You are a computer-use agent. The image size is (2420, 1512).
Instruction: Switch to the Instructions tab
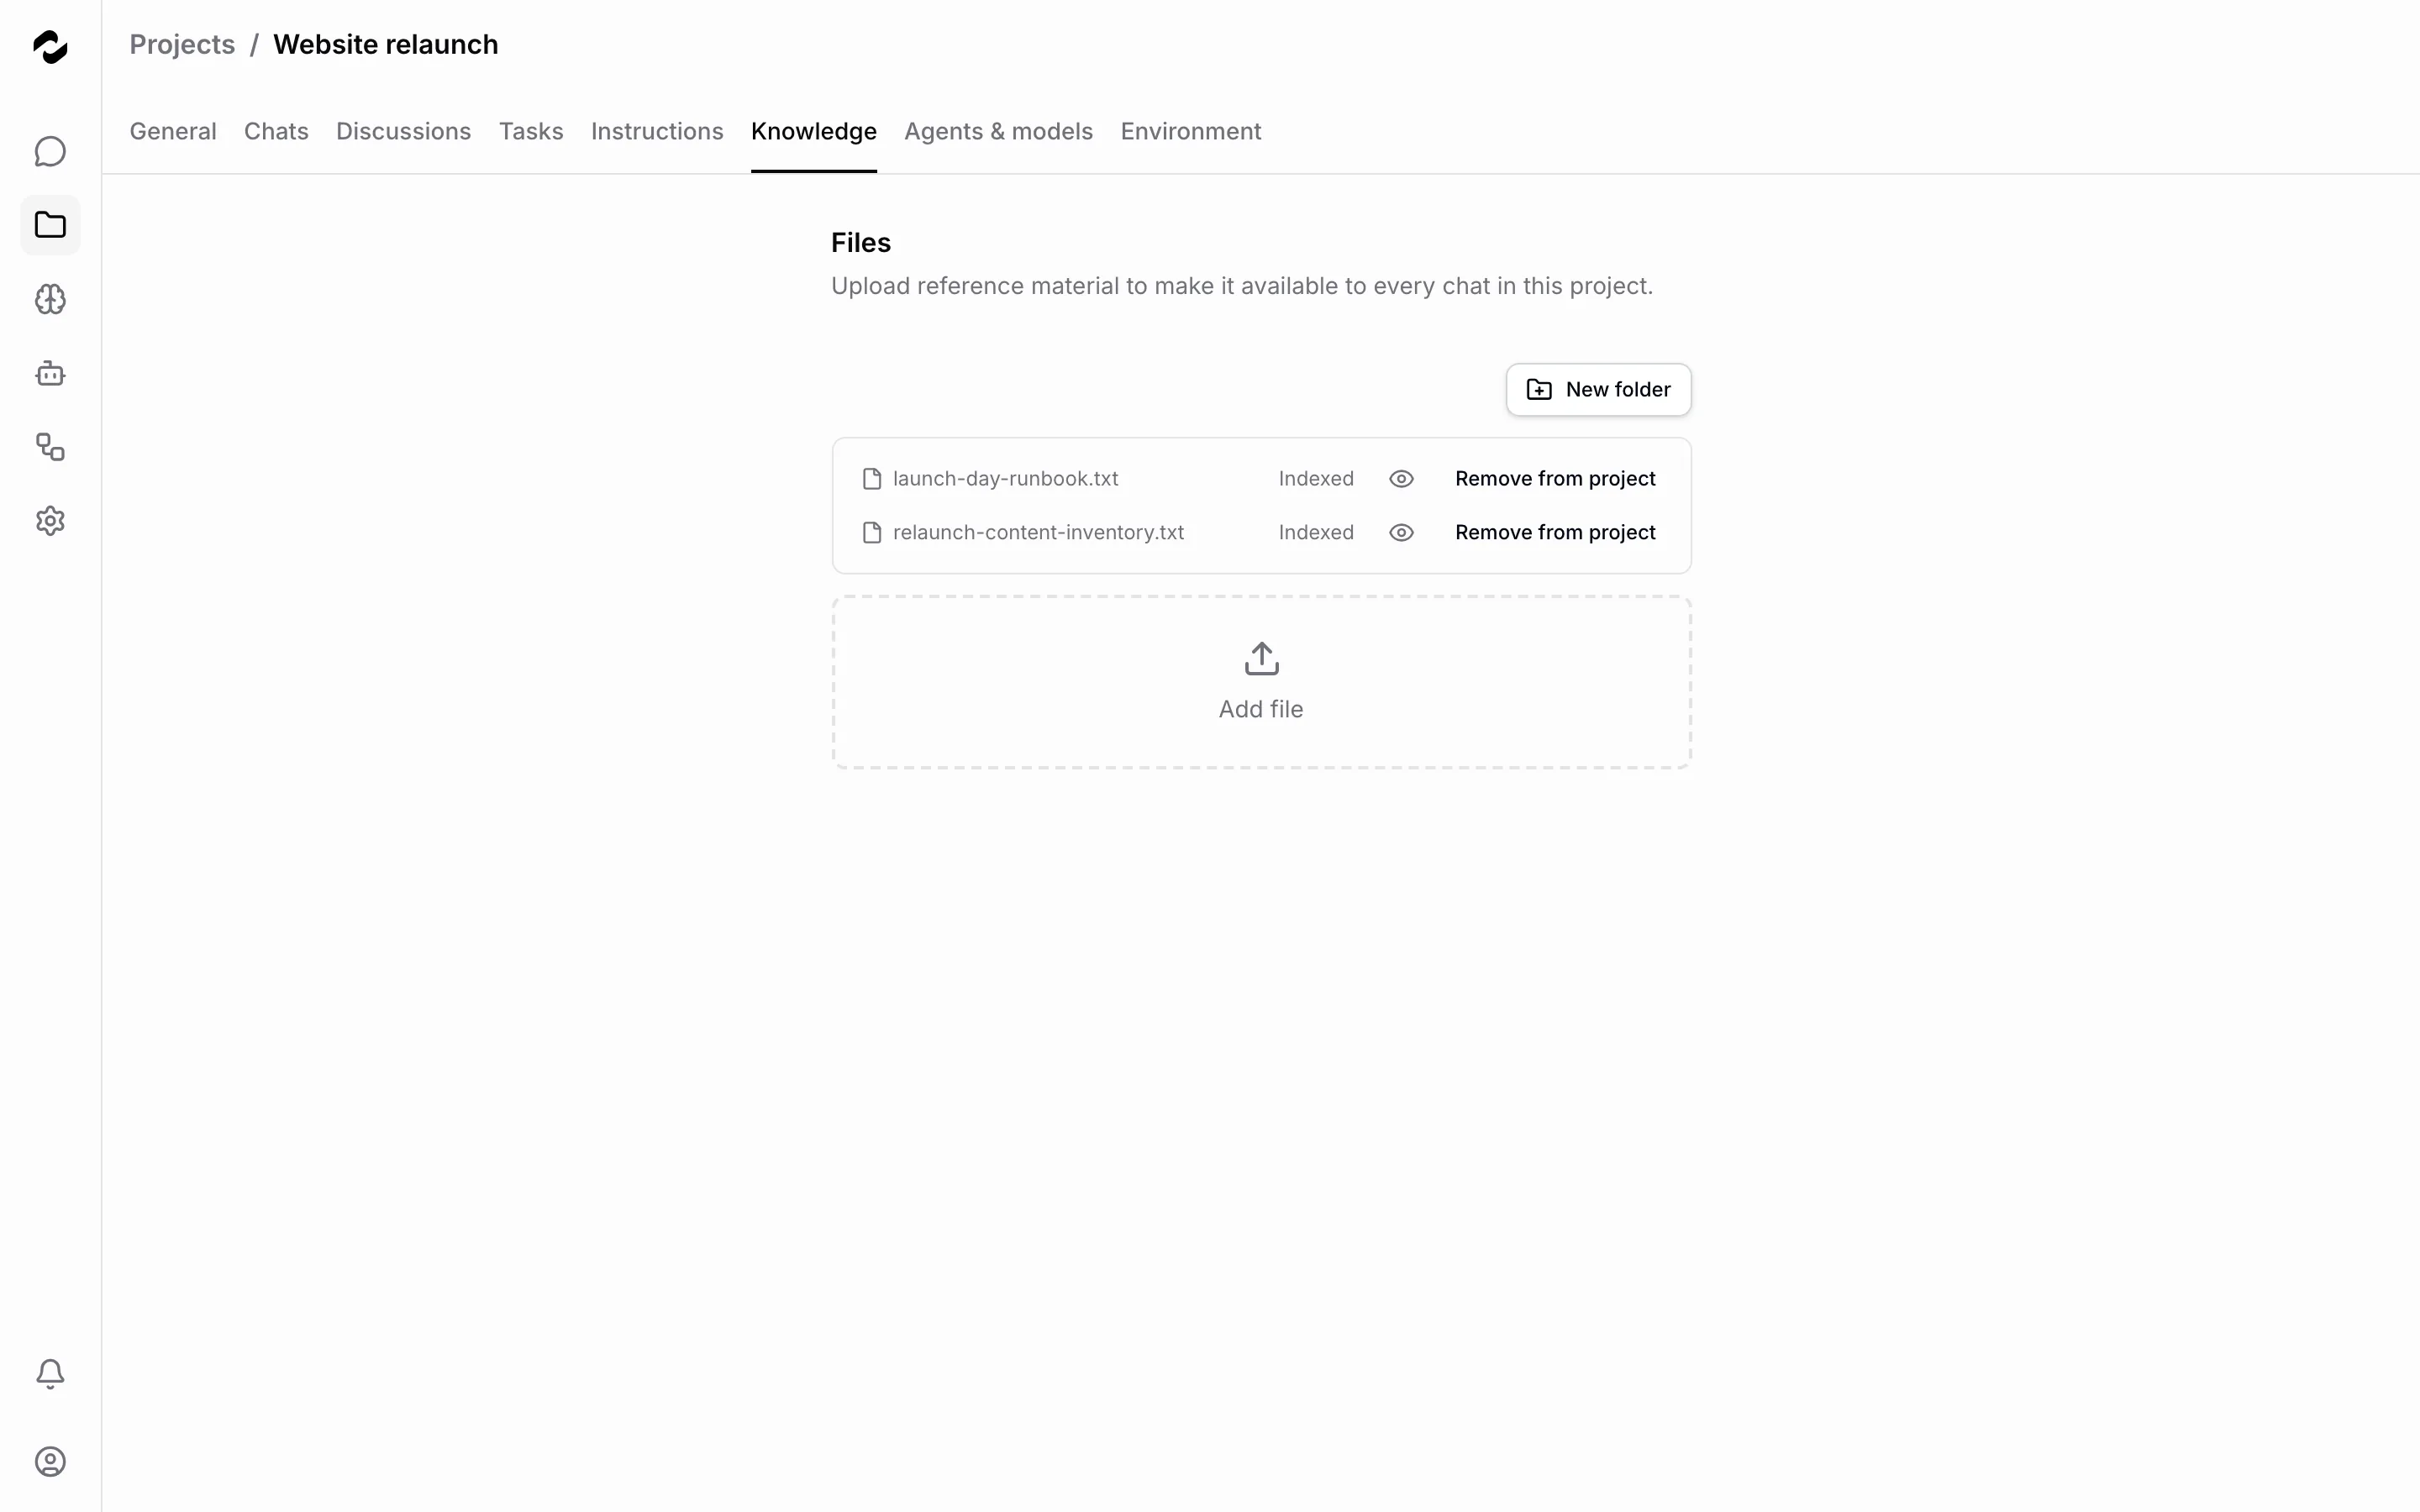657,131
